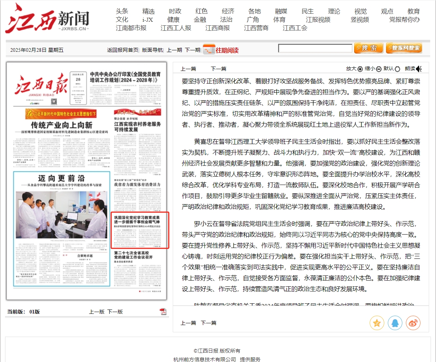Open the past issues calendar icon

pos(209,50)
